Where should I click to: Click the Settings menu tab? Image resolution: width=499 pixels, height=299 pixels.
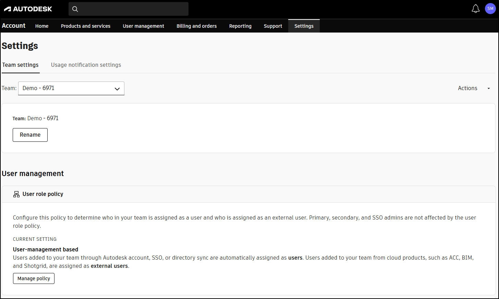click(304, 26)
